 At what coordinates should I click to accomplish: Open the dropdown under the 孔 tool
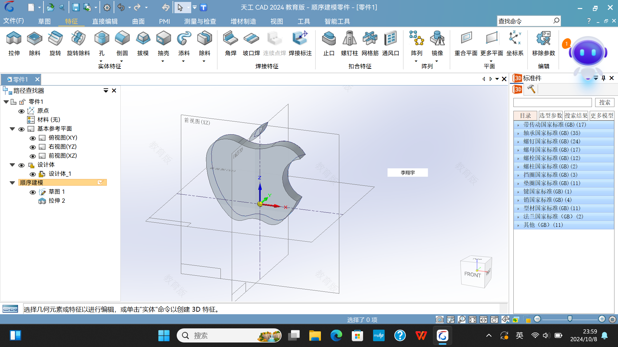pyautogui.click(x=101, y=61)
